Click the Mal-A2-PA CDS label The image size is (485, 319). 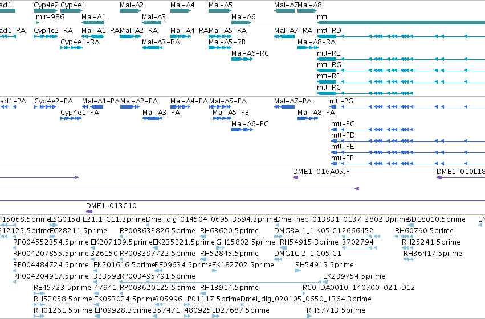point(139,101)
